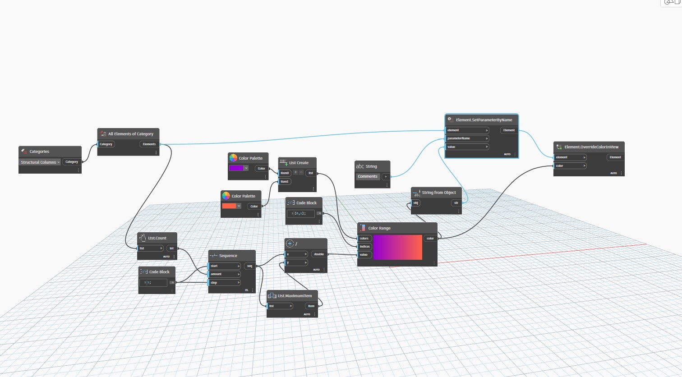Click the division node icon
Screen dimensions: 682x377
pyautogui.click(x=290, y=244)
